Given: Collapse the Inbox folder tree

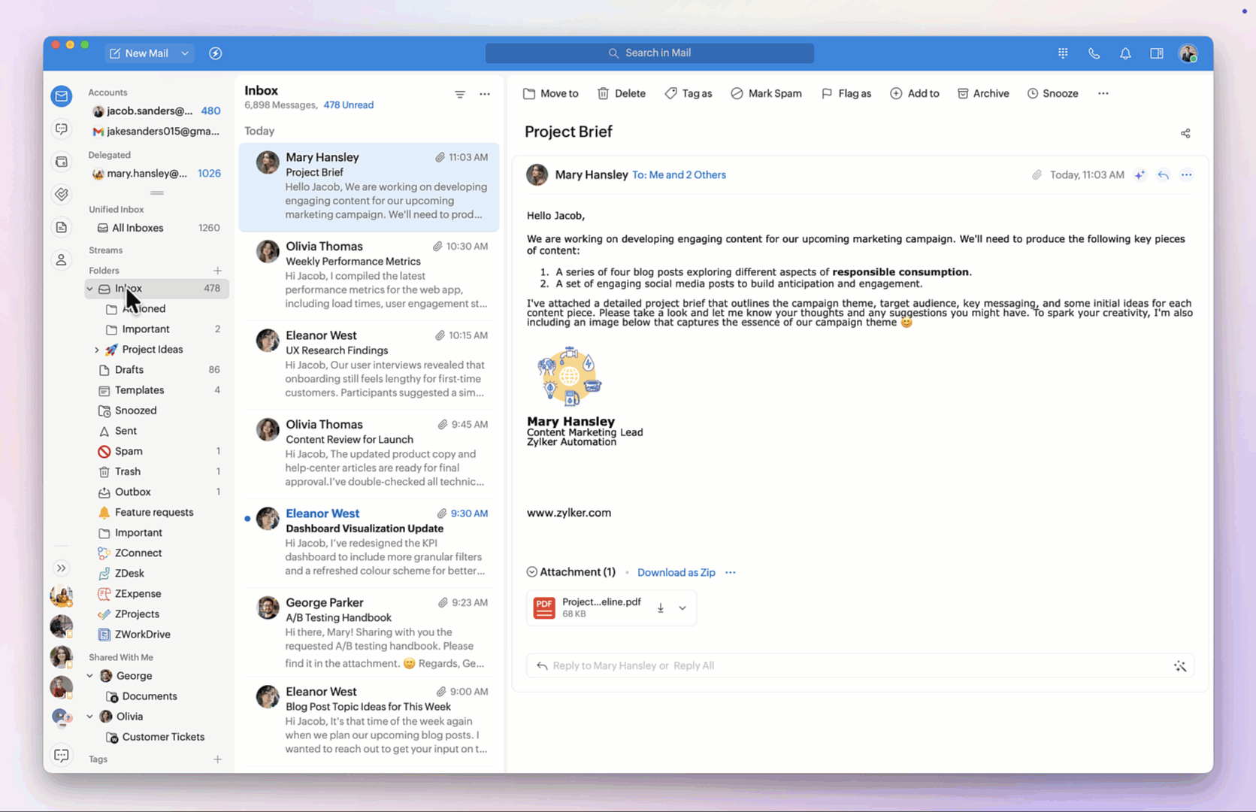Looking at the screenshot, I should coord(90,289).
